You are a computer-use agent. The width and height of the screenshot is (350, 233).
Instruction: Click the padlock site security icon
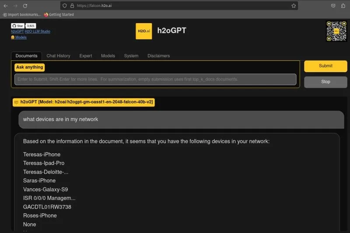coord(72,6)
